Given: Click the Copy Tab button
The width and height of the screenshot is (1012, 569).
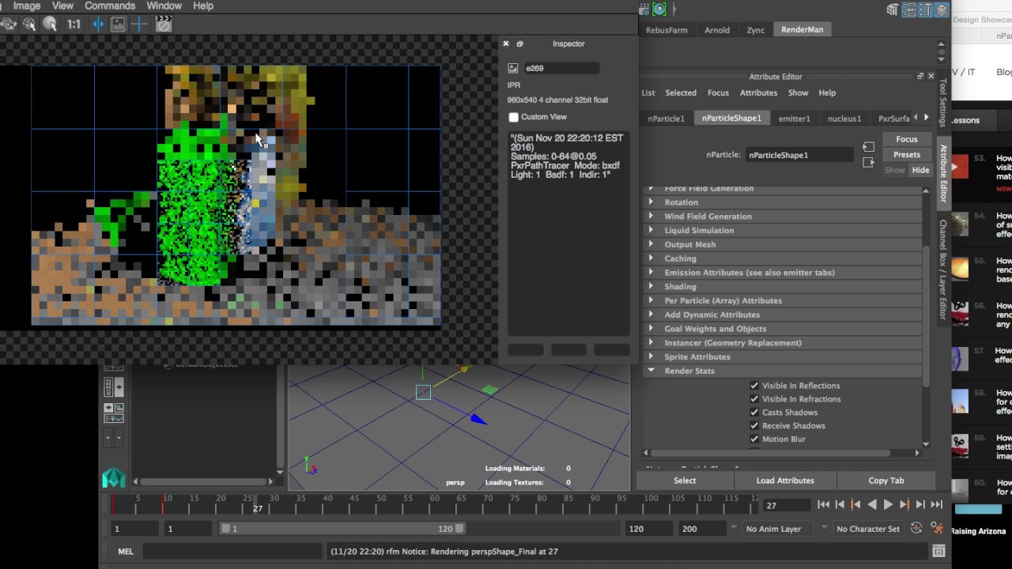Looking at the screenshot, I should 885,480.
